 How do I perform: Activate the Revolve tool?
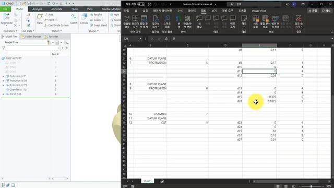pyautogui.click(x=96, y=15)
